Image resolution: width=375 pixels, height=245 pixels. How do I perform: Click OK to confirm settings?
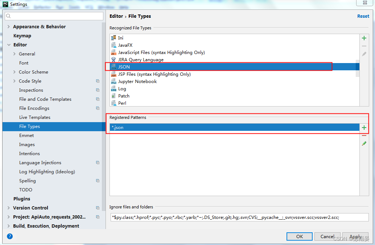[x=300, y=236]
